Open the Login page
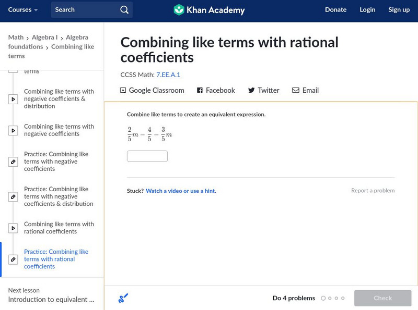Image resolution: width=418 pixels, height=310 pixels. pyautogui.click(x=367, y=10)
